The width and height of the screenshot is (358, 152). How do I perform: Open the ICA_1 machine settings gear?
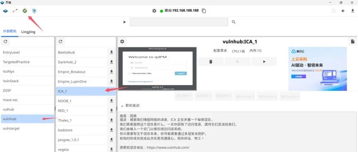tap(122, 41)
